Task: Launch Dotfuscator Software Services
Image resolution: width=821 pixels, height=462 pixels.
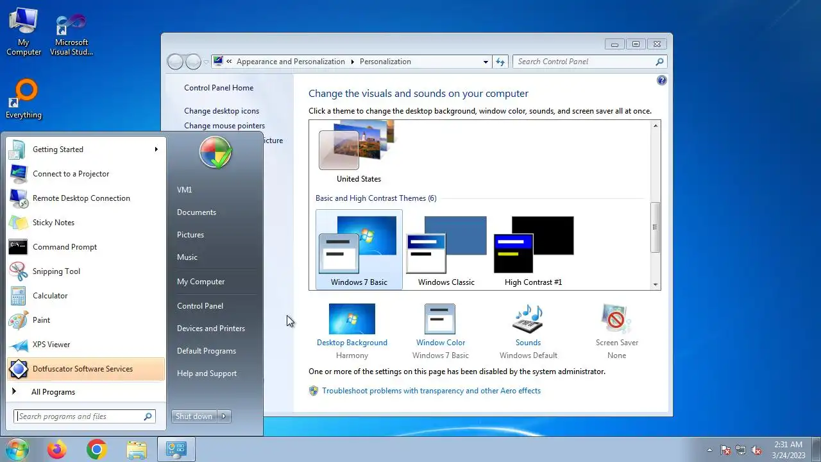Action: (85, 369)
